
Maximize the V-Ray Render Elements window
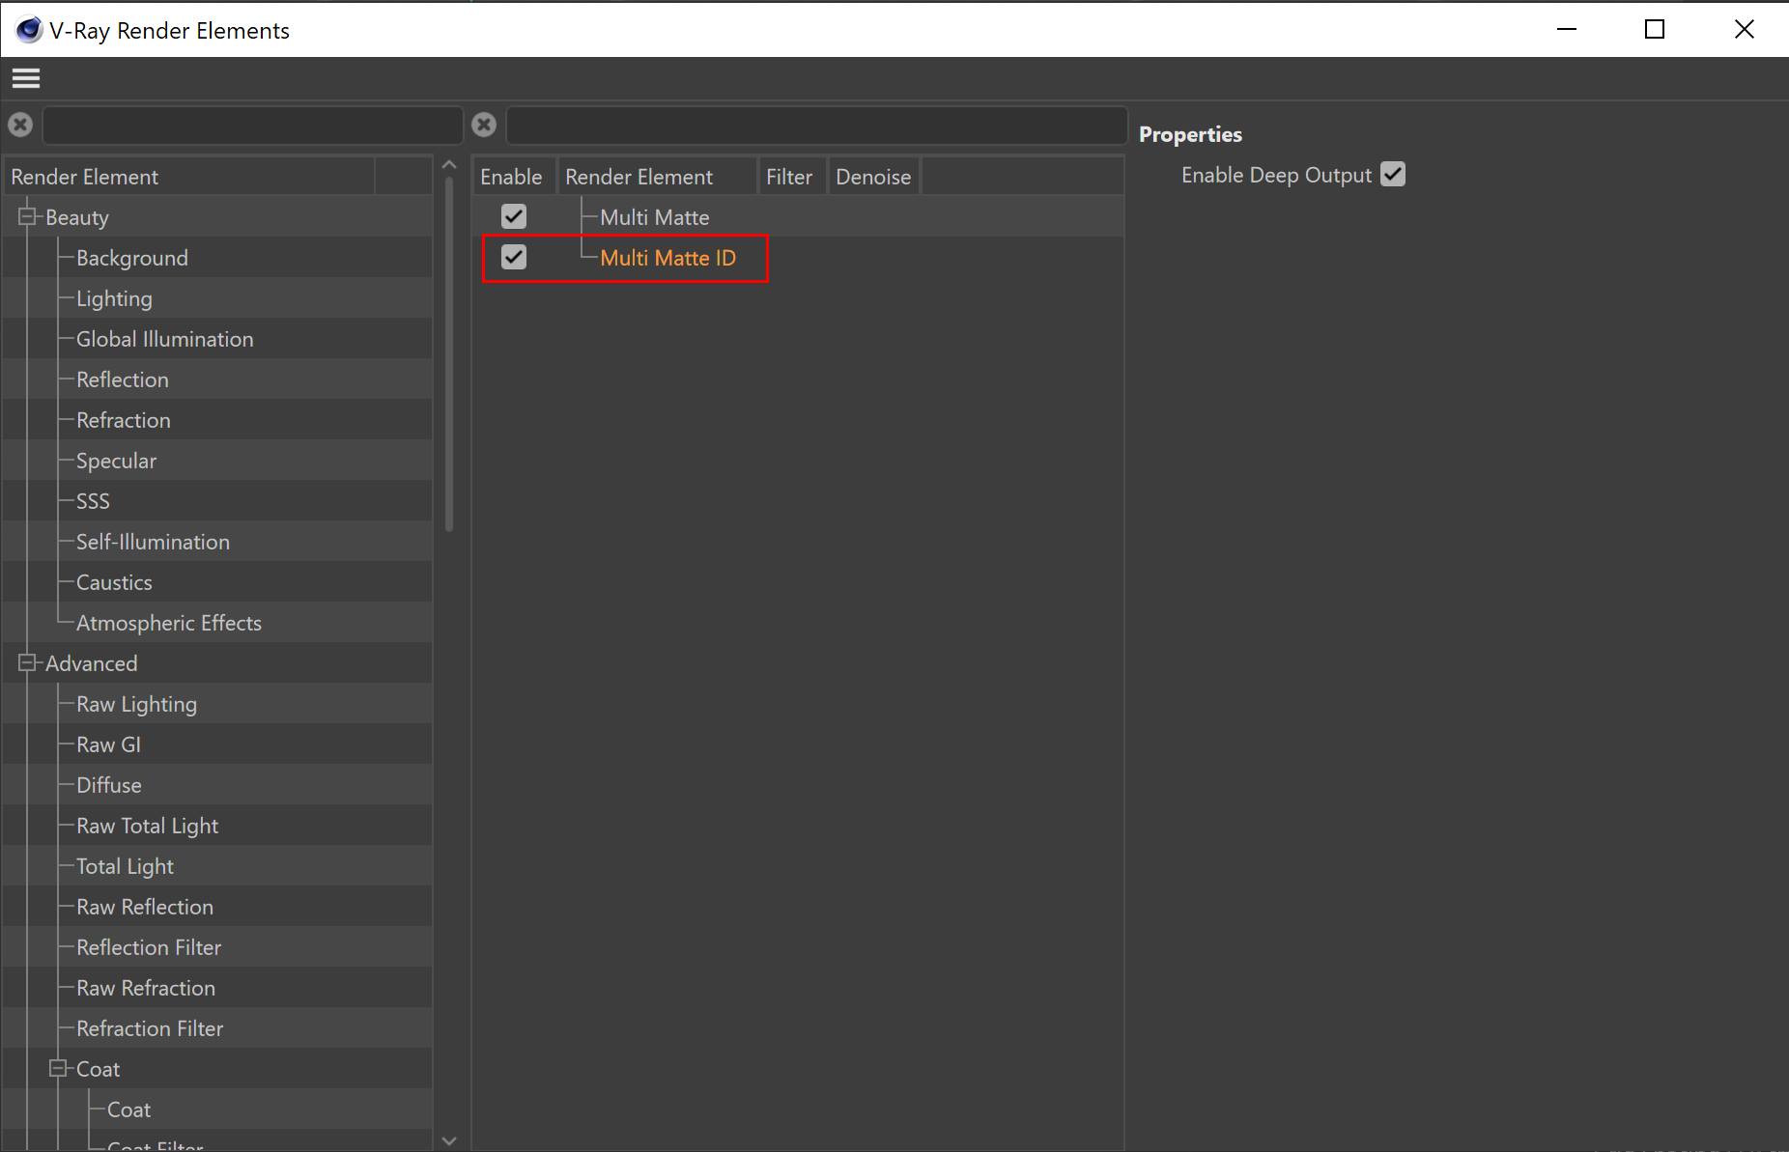point(1655,29)
